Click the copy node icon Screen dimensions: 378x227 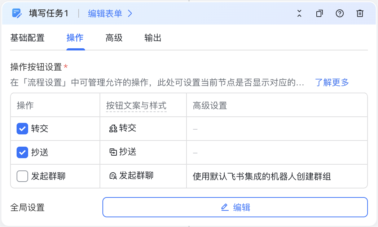tap(320, 13)
